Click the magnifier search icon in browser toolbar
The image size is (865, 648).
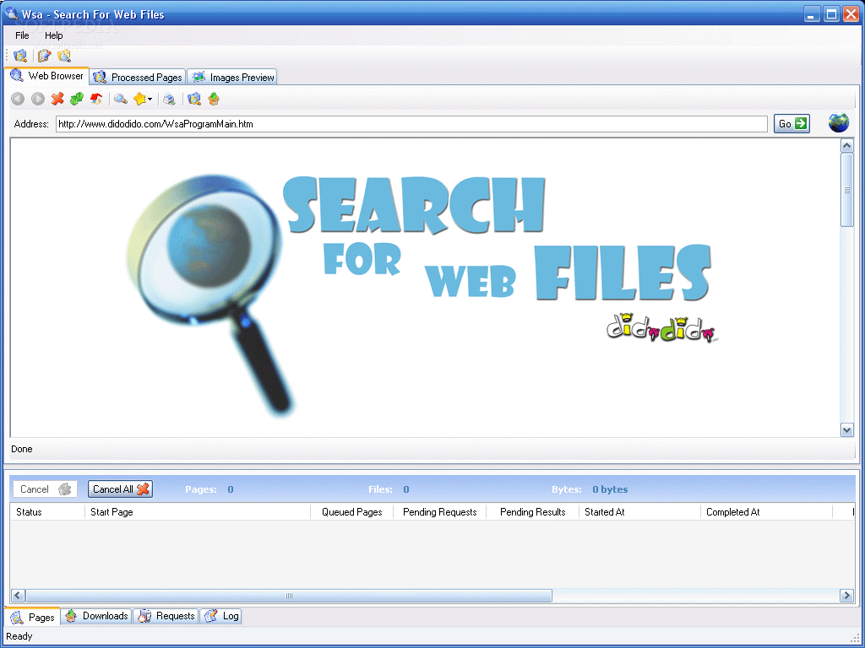pos(121,100)
